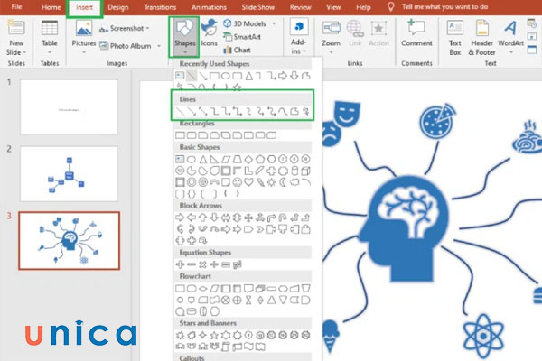Image resolution: width=542 pixels, height=361 pixels.
Task: Select the Right Triangle basic shape
Action: click(214, 159)
